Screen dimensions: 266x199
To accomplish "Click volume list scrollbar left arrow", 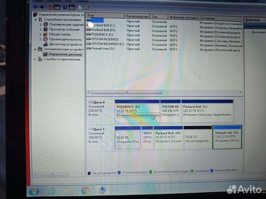I will (88, 92).
